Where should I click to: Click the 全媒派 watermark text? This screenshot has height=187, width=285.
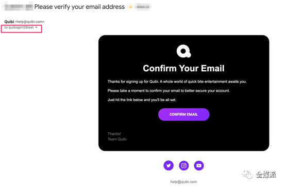[x=266, y=175]
